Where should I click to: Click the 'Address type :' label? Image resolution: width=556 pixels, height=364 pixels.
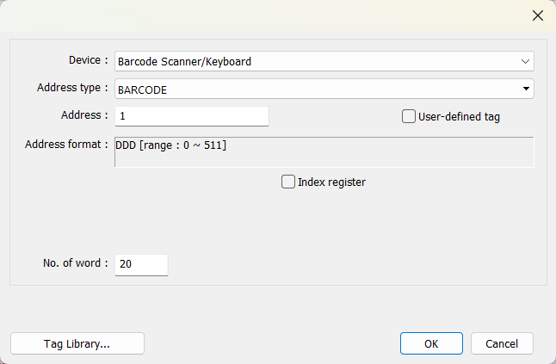tap(72, 88)
